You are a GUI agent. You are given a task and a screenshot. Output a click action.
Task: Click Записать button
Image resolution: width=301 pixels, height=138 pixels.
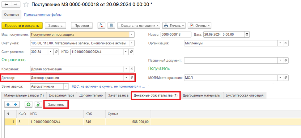click(x=55, y=26)
